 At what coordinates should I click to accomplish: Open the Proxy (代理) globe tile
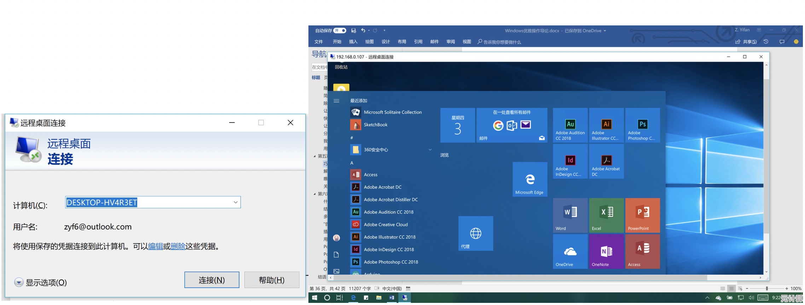pos(476,233)
